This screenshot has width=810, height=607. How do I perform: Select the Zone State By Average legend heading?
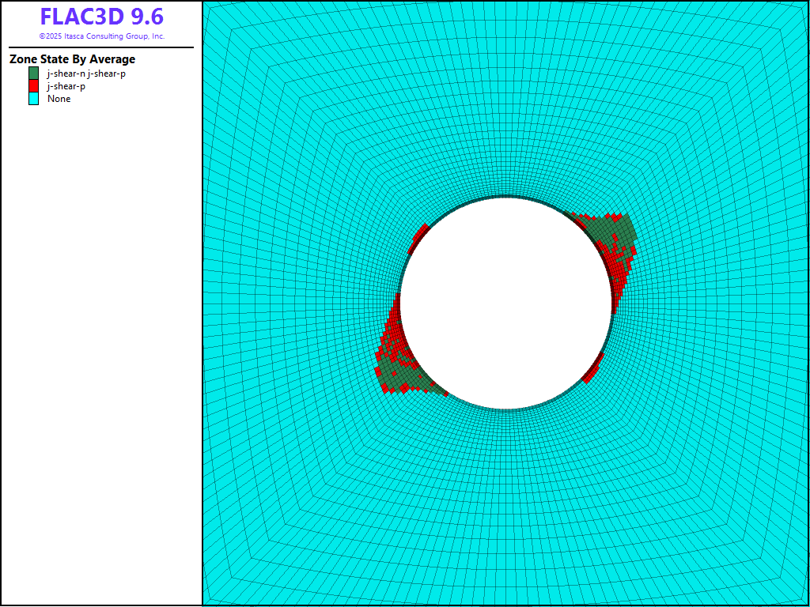pyautogui.click(x=72, y=59)
